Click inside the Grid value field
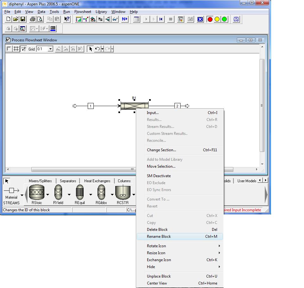 click(42, 49)
